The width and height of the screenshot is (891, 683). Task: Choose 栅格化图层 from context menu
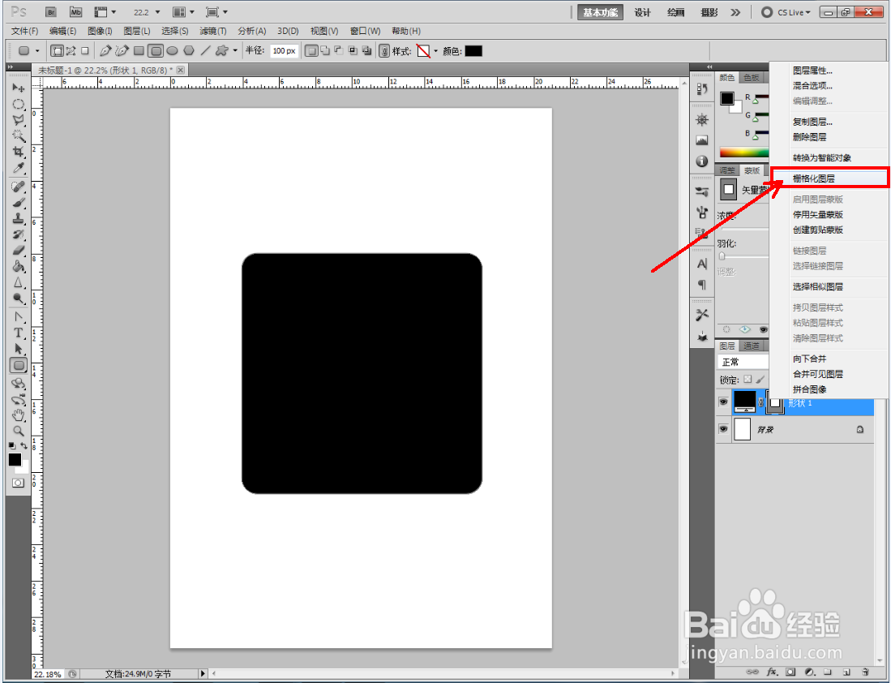pyautogui.click(x=829, y=178)
